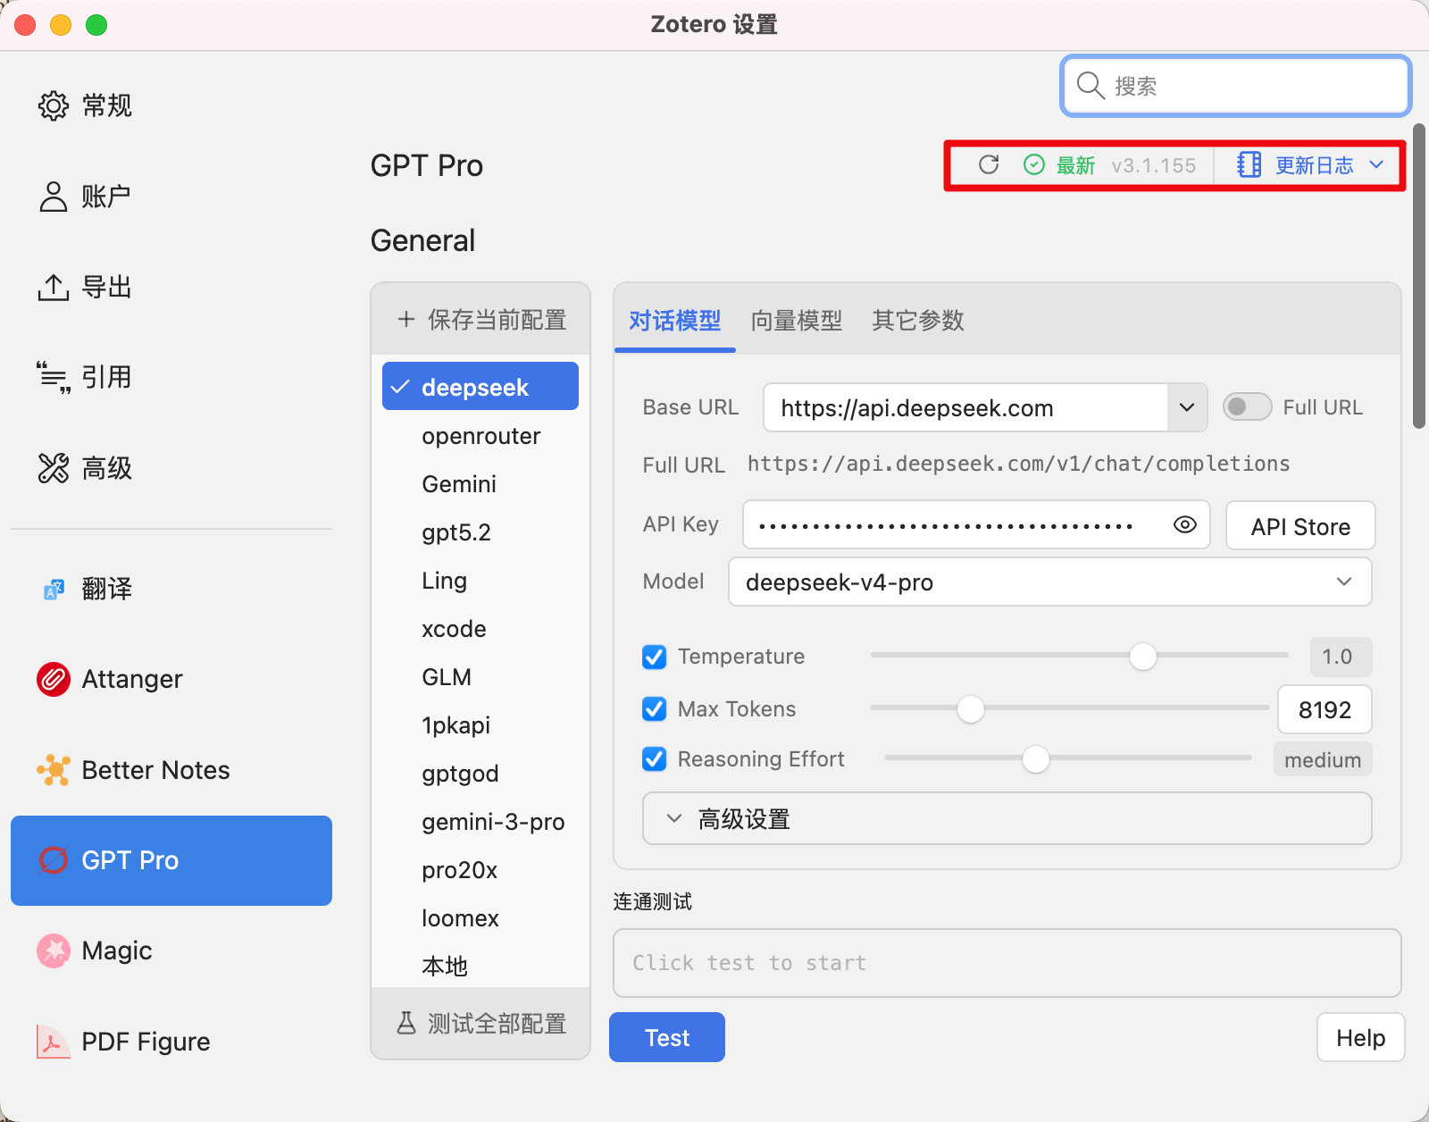1429x1122 pixels.
Task: Click the plus icon for 保存当前配置
Action: [x=406, y=319]
